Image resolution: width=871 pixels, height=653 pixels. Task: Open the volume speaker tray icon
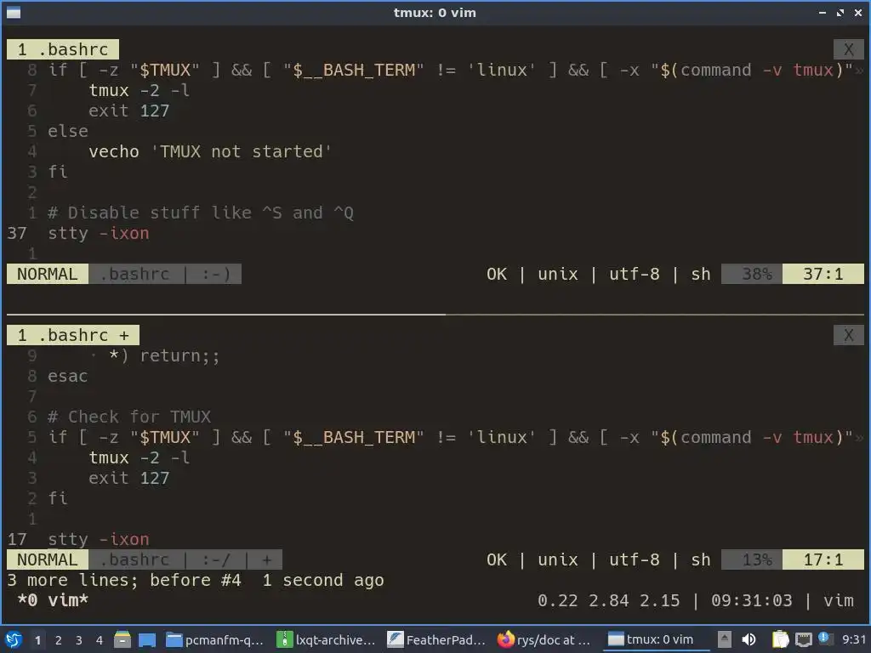pyautogui.click(x=749, y=639)
